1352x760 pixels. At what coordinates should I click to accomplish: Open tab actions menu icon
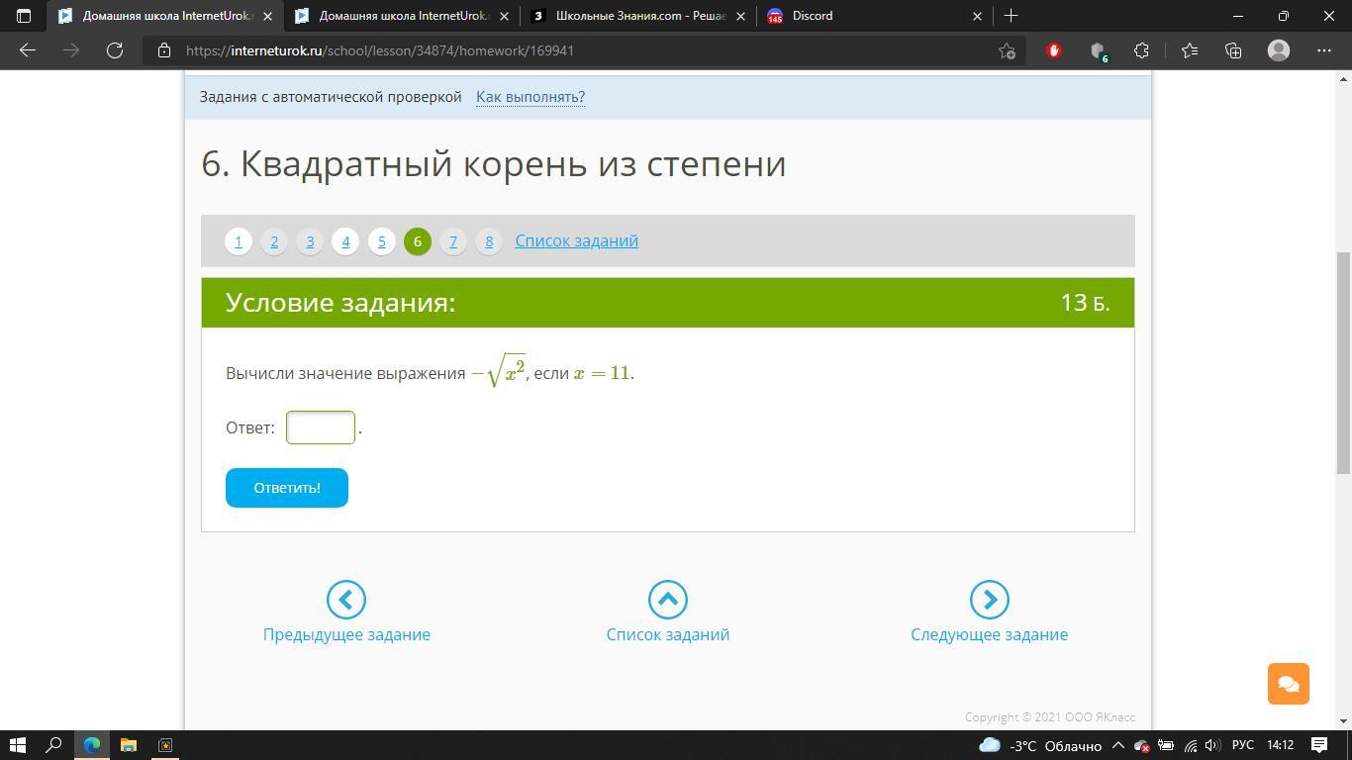click(x=24, y=16)
